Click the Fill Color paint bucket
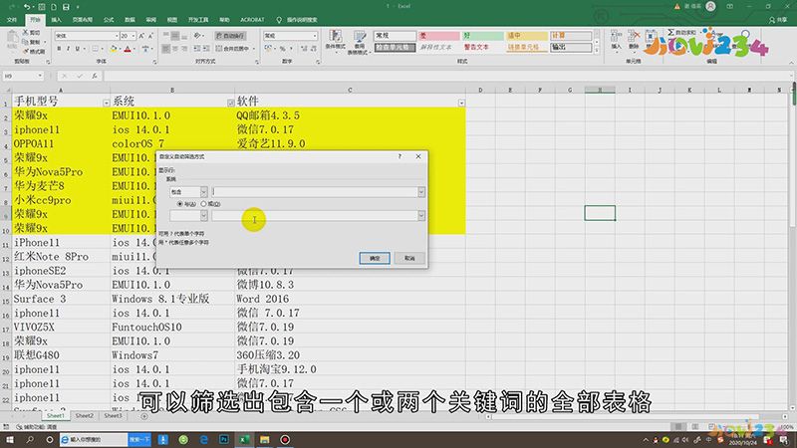This screenshot has width=797, height=448. coord(114,49)
